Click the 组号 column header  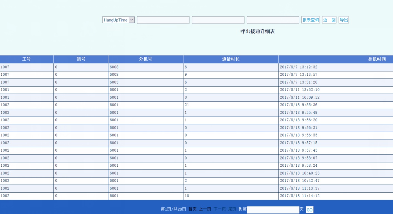click(81, 59)
